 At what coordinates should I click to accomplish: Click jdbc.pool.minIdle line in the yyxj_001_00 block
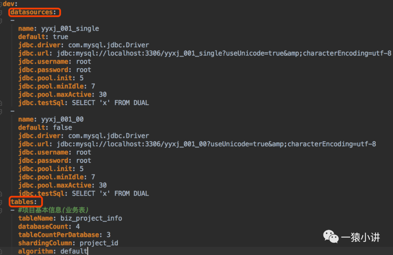point(57,177)
